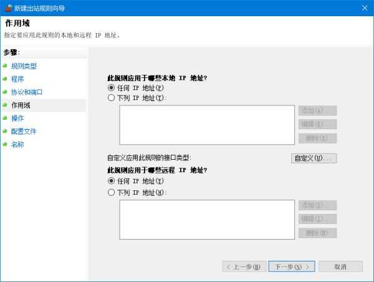Viewport: 374px width, 282px height.
Task: Click the green bullet beside 协议和端口
Action: [x=5, y=92]
